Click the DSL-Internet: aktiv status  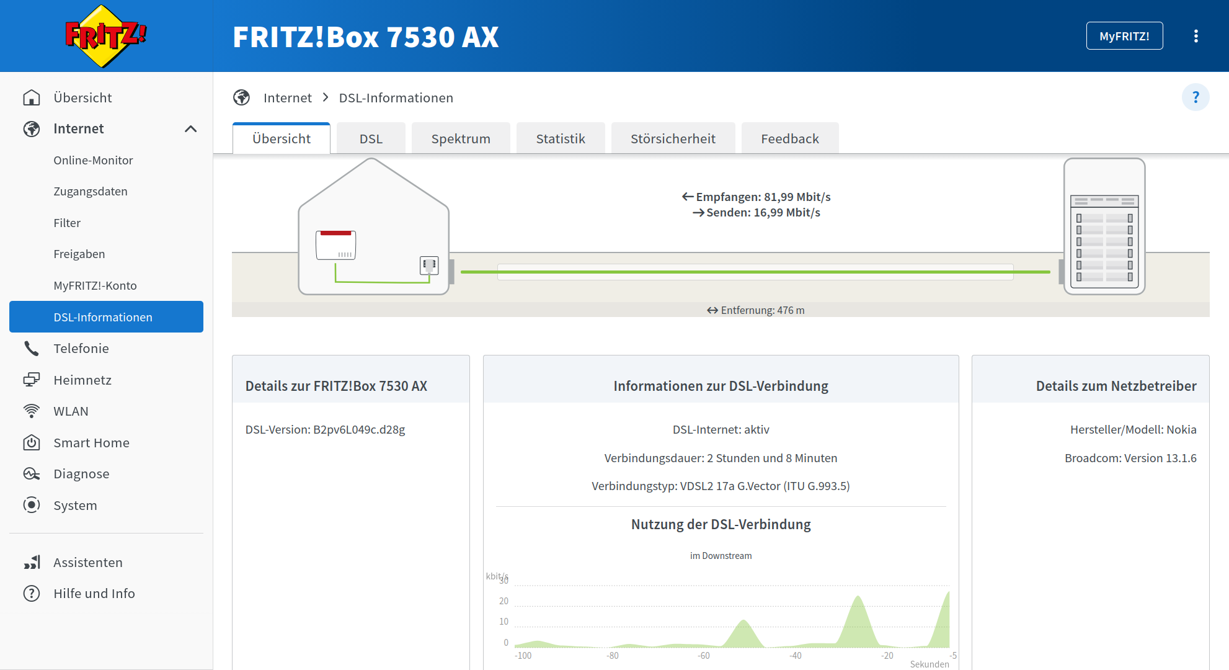[x=721, y=430]
